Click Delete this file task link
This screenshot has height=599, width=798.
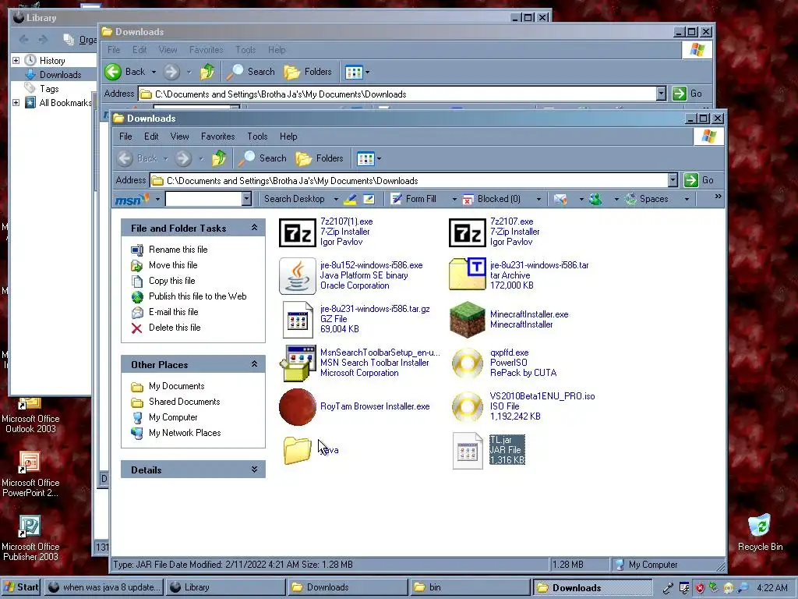[175, 328]
